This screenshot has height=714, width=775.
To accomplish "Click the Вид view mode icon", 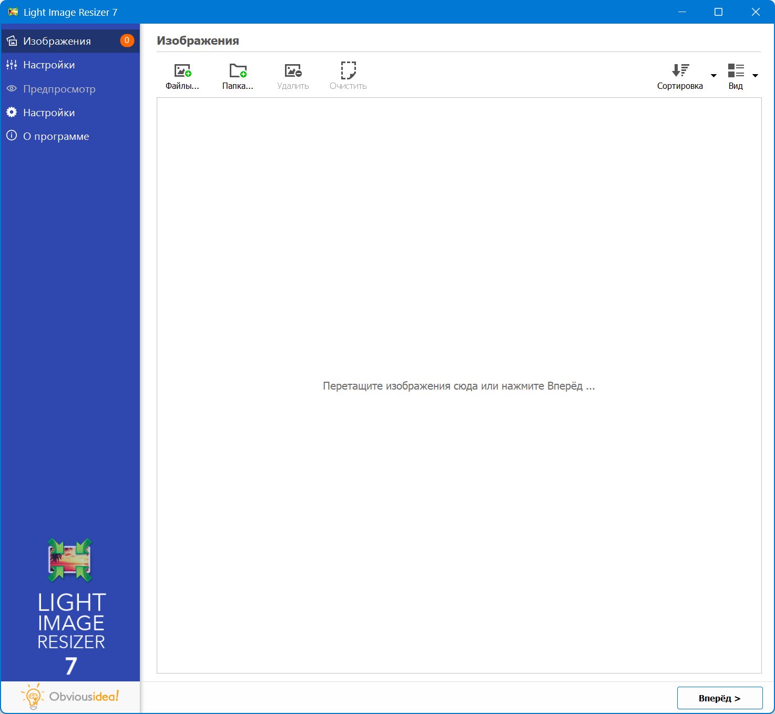I will (x=736, y=70).
